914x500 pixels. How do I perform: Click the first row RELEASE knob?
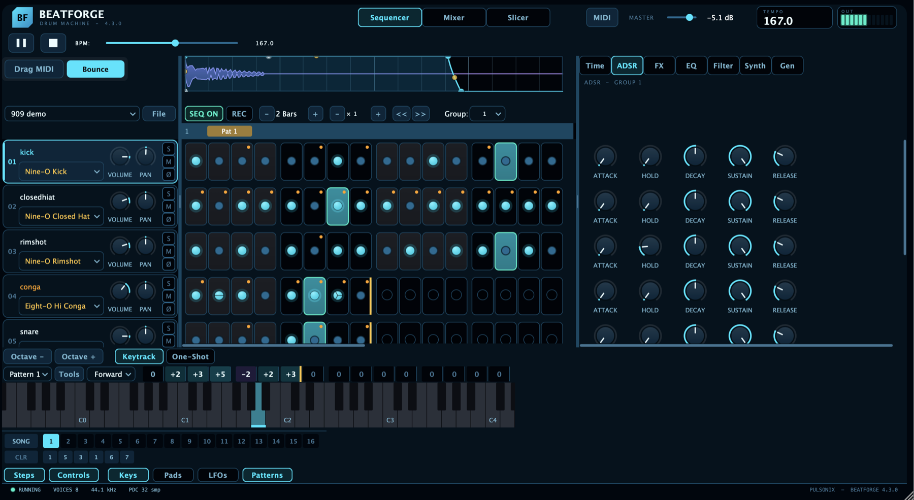(x=785, y=157)
